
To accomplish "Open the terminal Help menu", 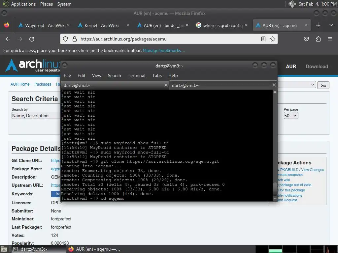I will 173,75.
